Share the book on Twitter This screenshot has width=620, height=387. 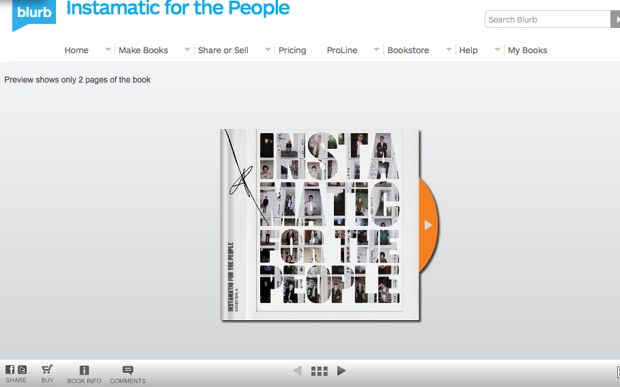pyautogui.click(x=22, y=370)
